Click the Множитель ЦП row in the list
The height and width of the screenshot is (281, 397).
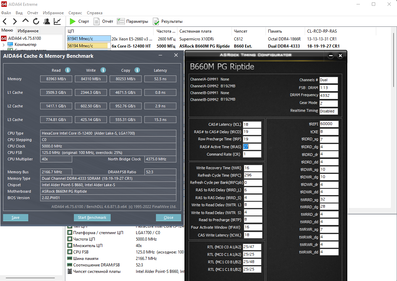tap(125, 246)
